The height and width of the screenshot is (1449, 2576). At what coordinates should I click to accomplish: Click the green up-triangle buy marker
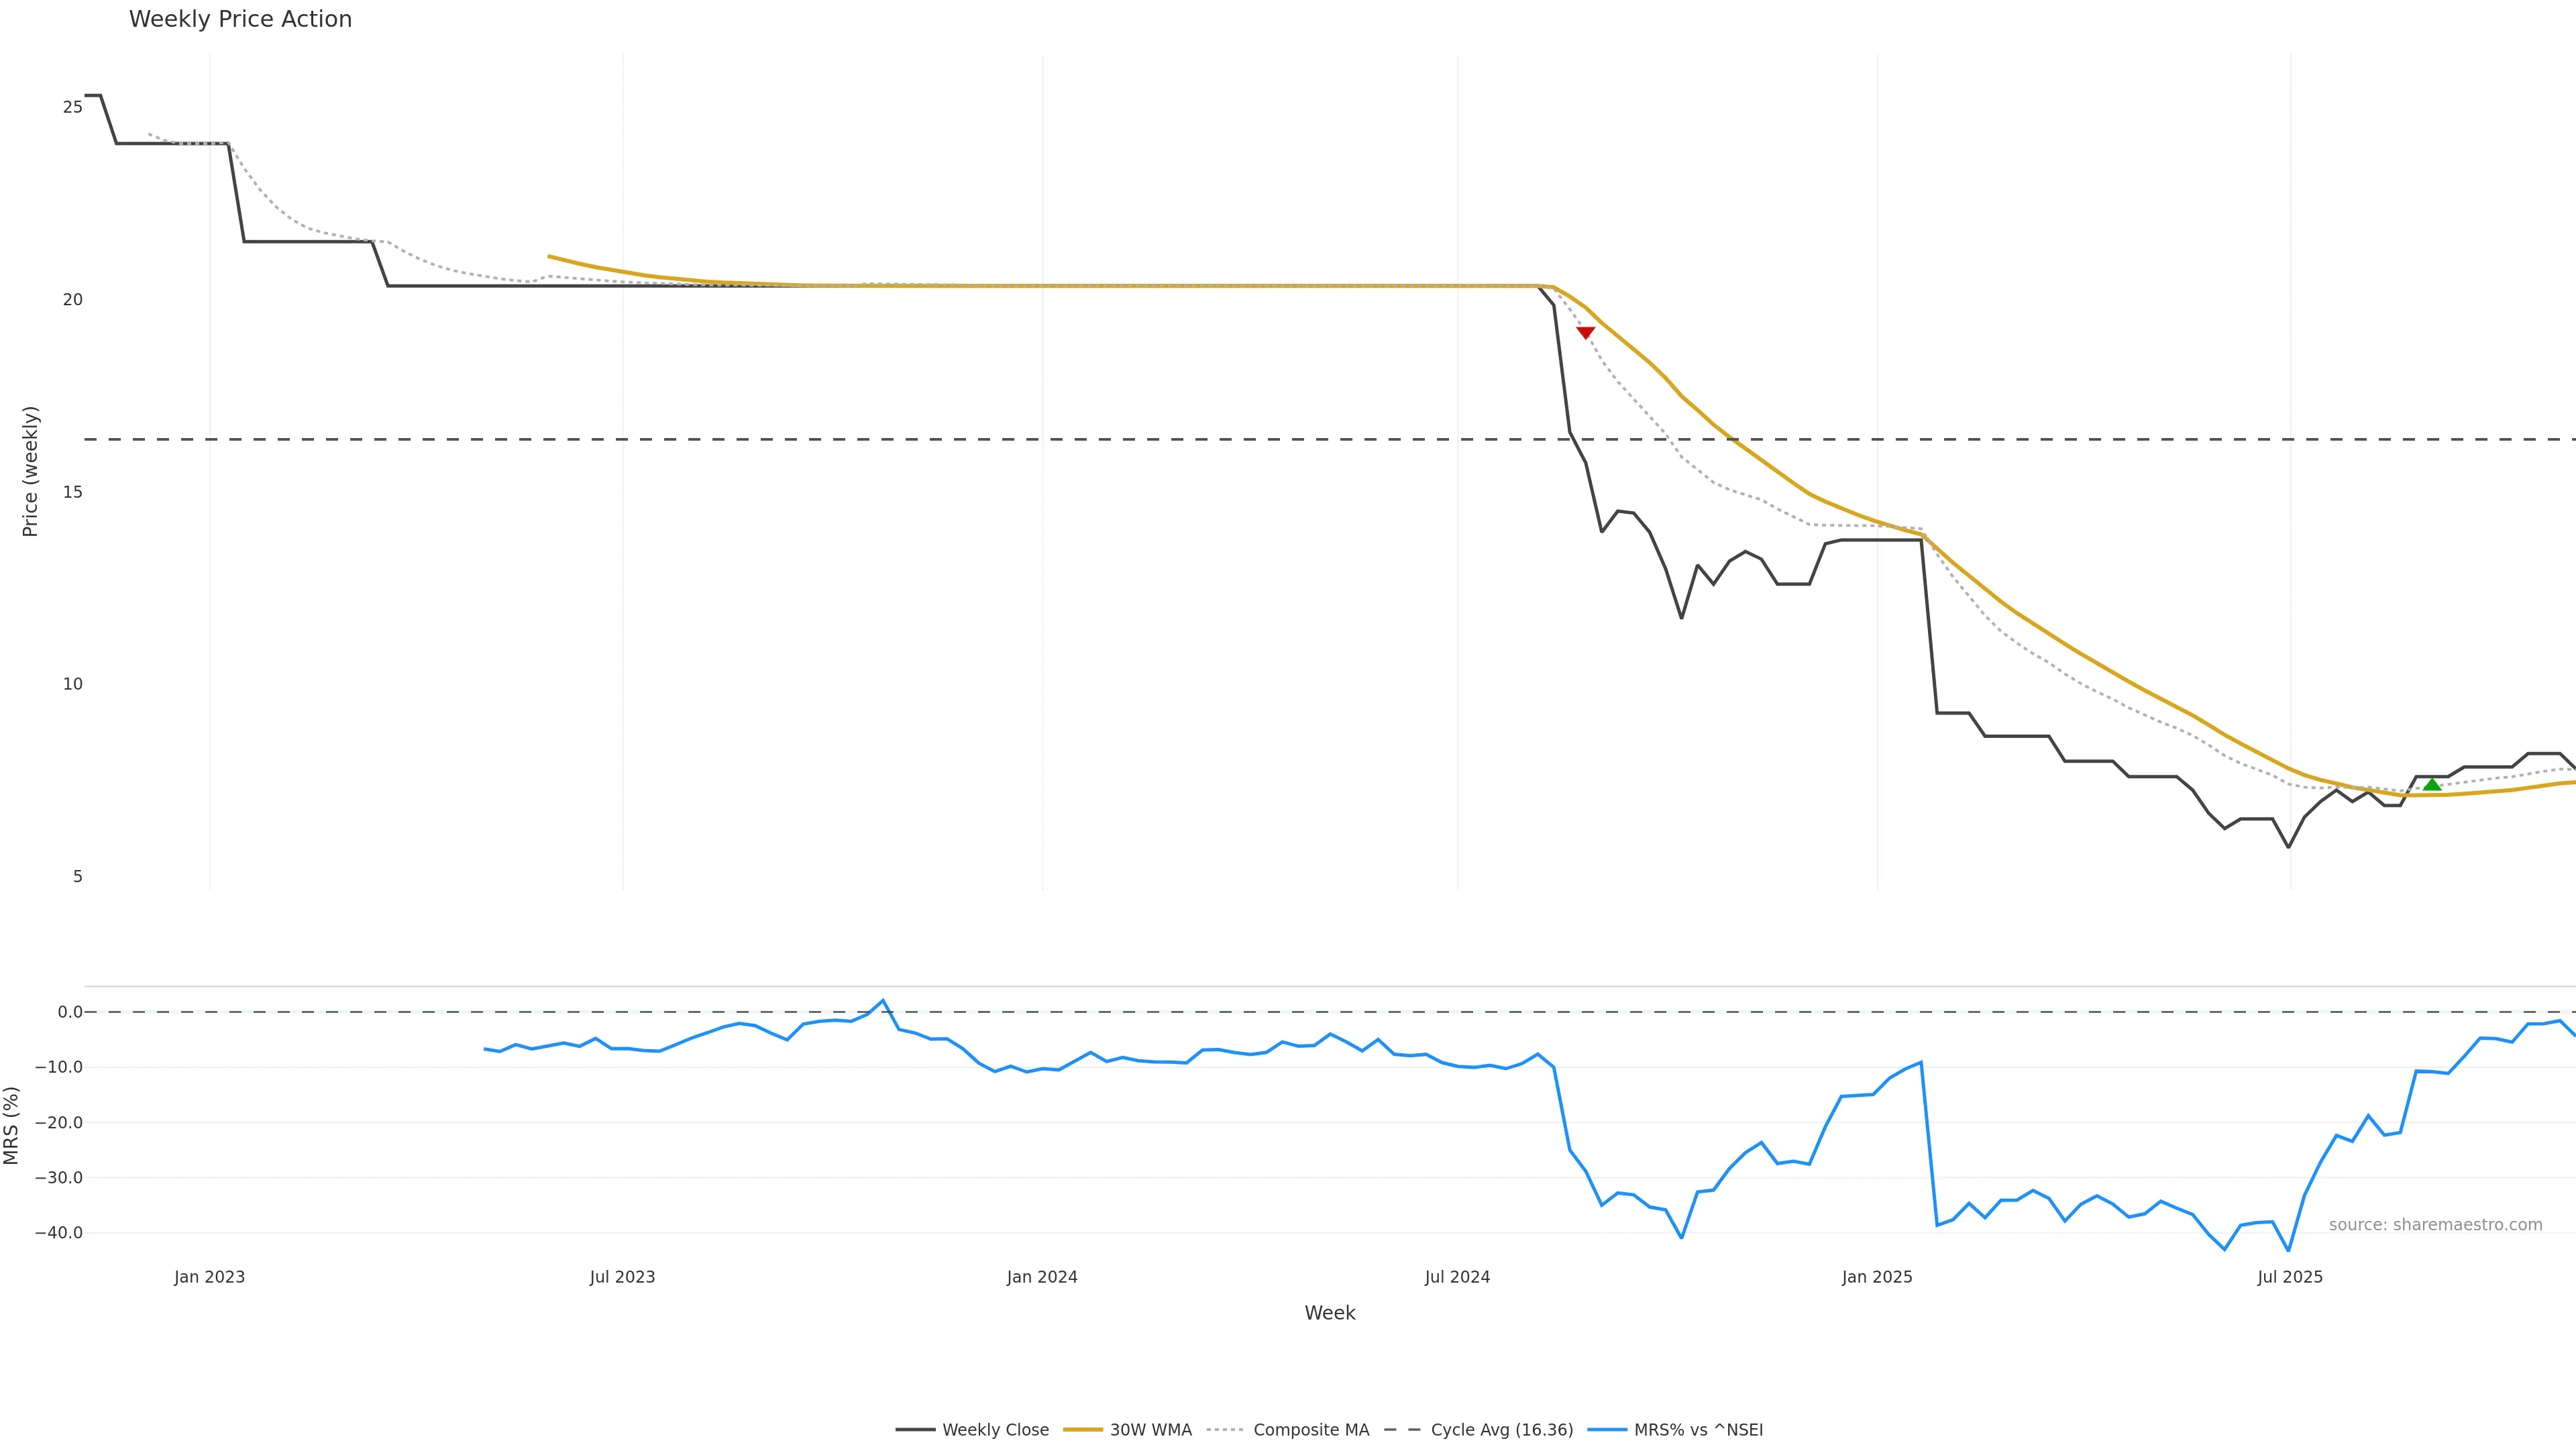2432,785
